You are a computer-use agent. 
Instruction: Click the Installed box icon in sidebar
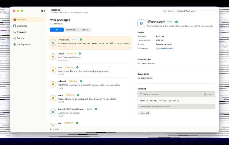(x=15, y=20)
